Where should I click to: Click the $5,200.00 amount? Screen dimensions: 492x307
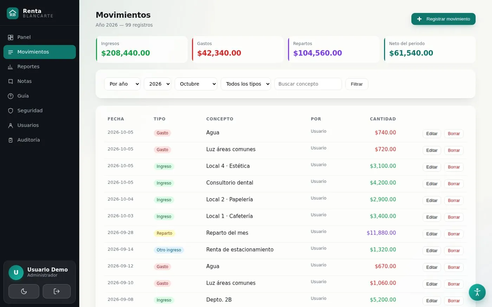click(x=383, y=300)
